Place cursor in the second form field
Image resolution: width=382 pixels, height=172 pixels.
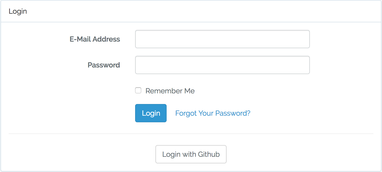222,65
